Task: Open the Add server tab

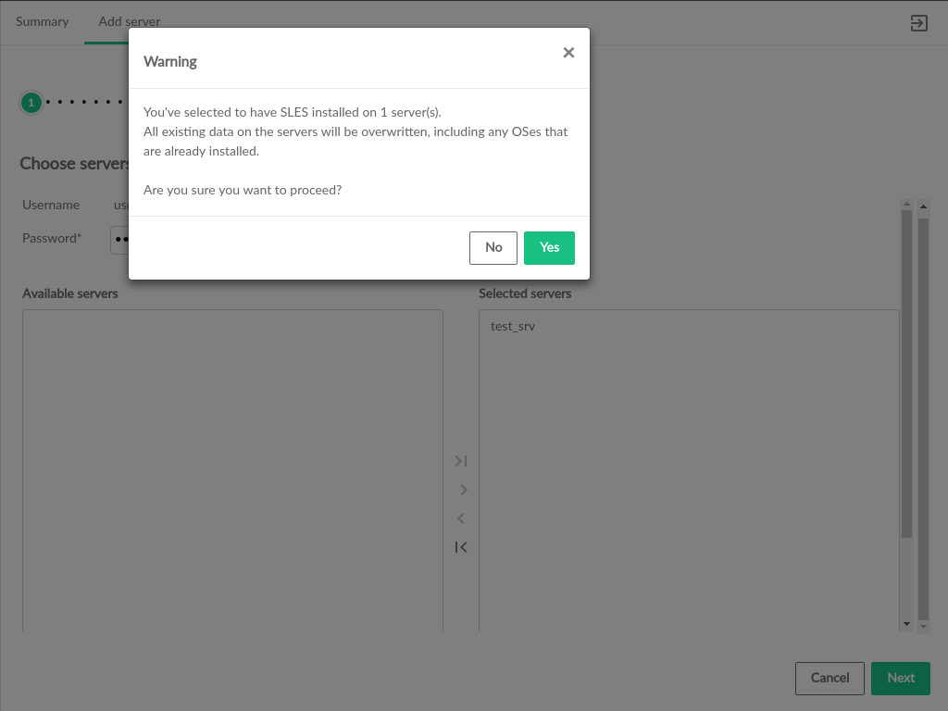Action: (x=130, y=21)
